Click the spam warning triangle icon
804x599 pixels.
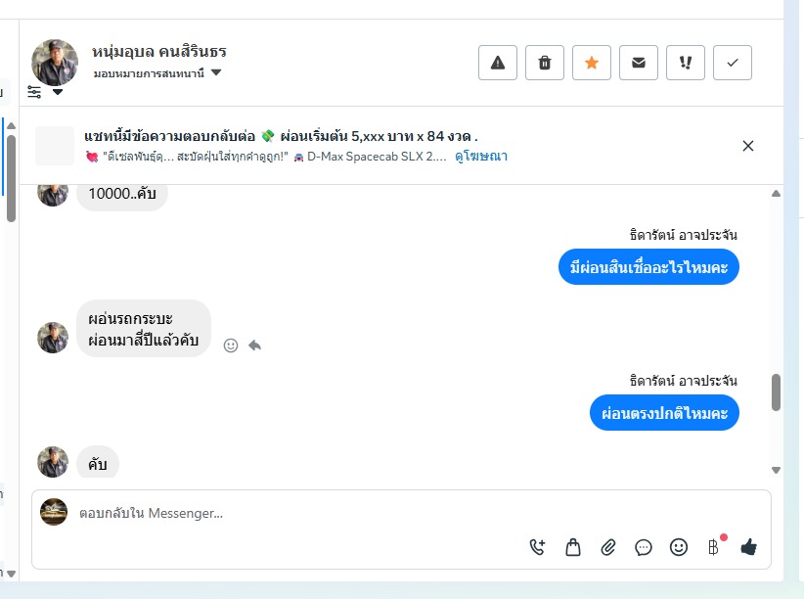point(498,63)
